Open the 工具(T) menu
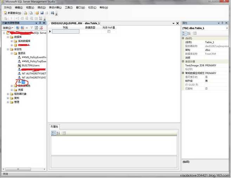This screenshot has height=178, width=232. (x=69, y=7)
